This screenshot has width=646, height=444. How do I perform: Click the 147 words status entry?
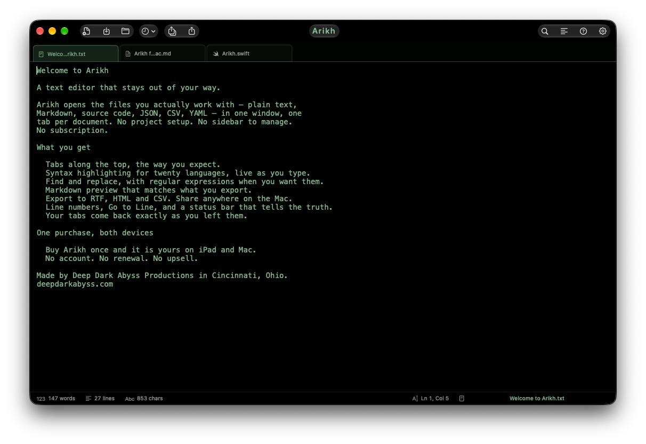(x=61, y=399)
